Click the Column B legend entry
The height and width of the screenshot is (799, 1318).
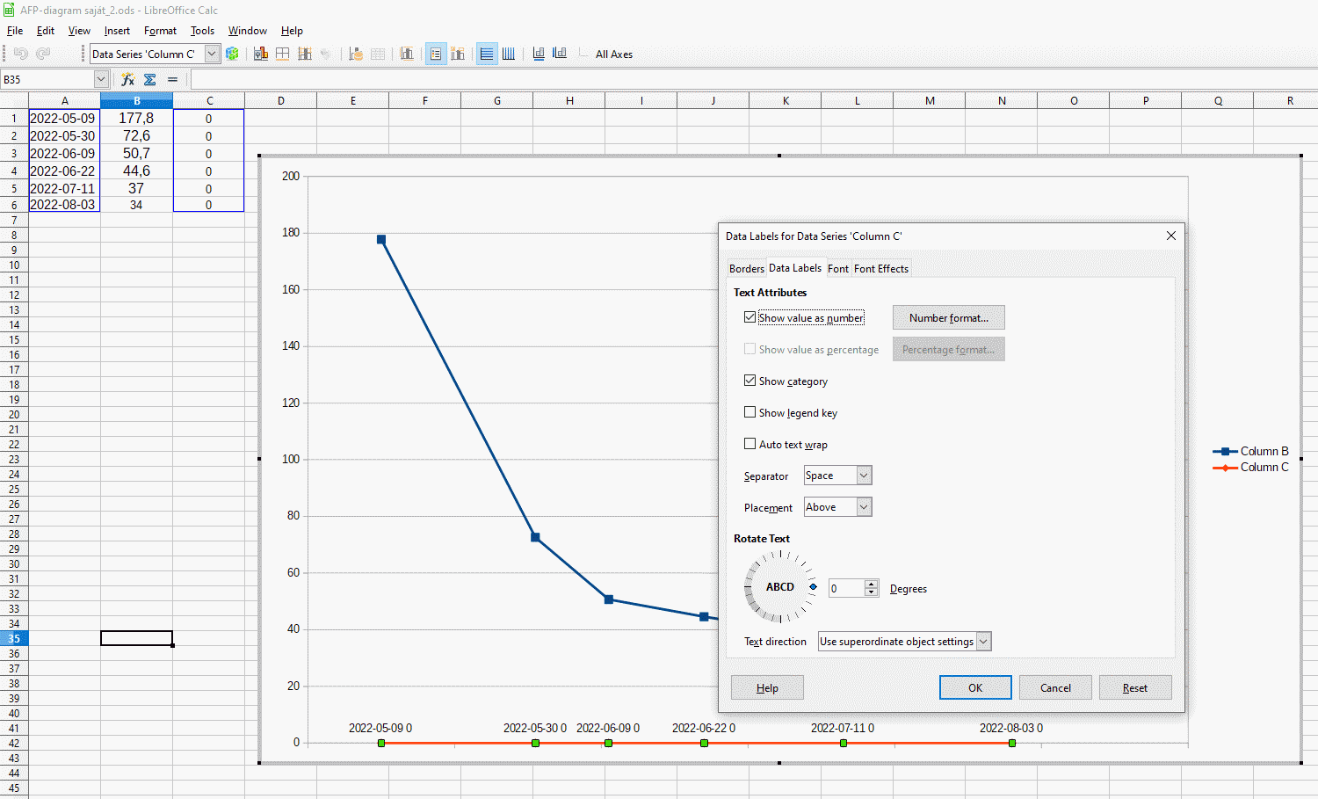point(1251,451)
